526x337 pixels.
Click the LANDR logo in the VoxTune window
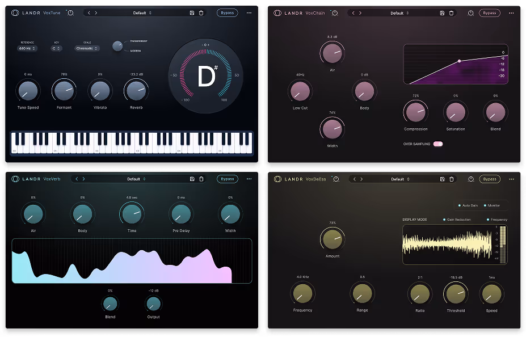coord(15,12)
